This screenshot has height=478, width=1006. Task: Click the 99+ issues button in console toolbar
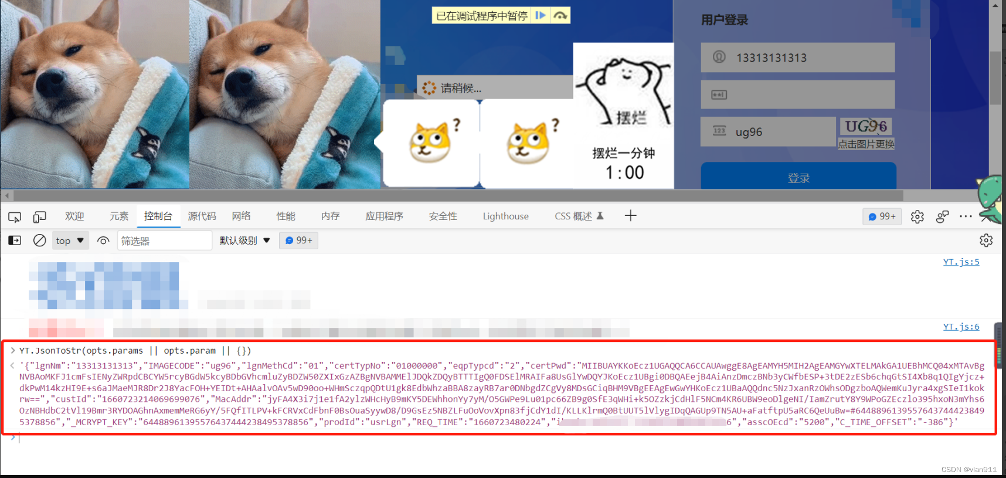(299, 240)
